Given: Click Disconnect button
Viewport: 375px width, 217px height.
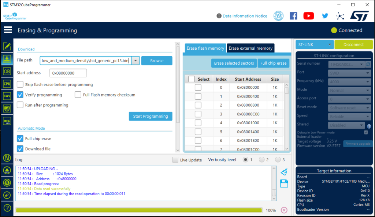Looking at the screenshot, I should 353,45.
